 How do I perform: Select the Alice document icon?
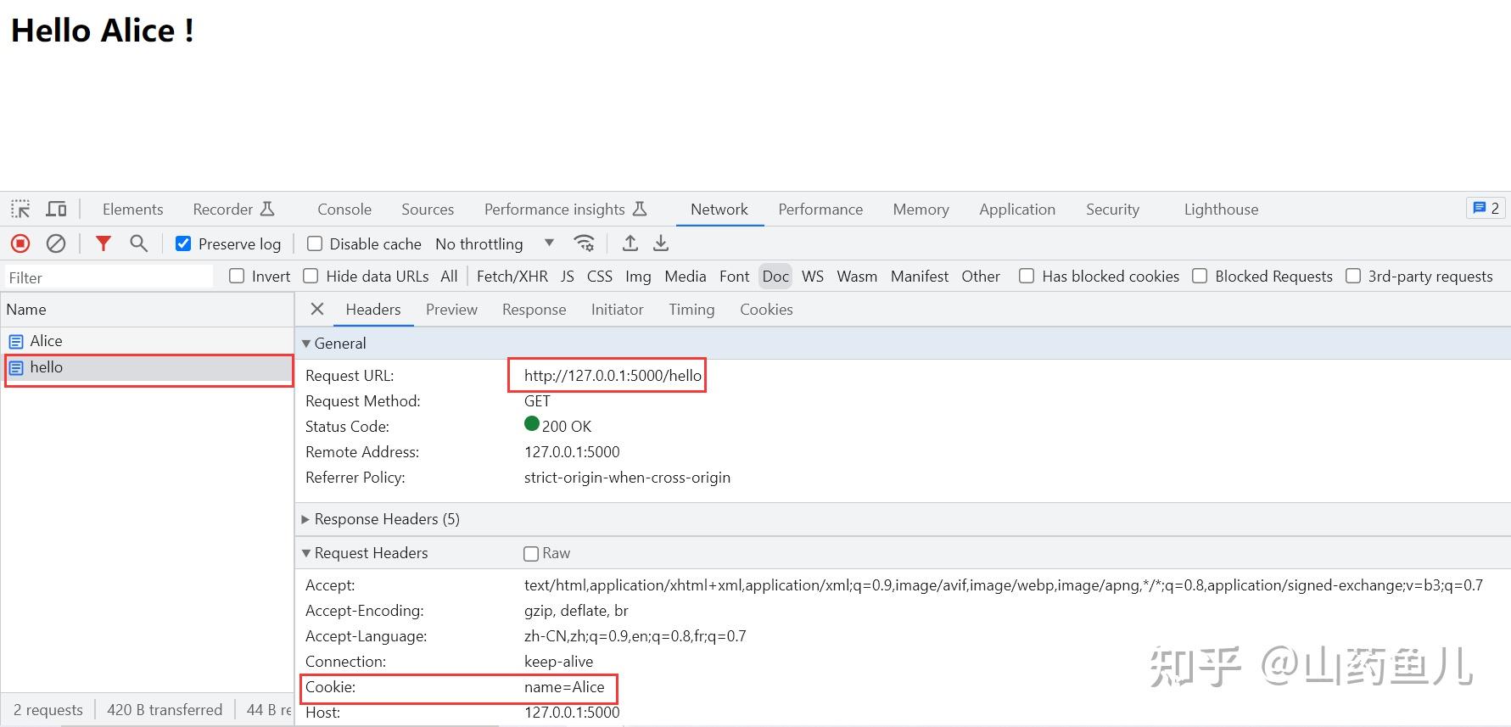16,341
